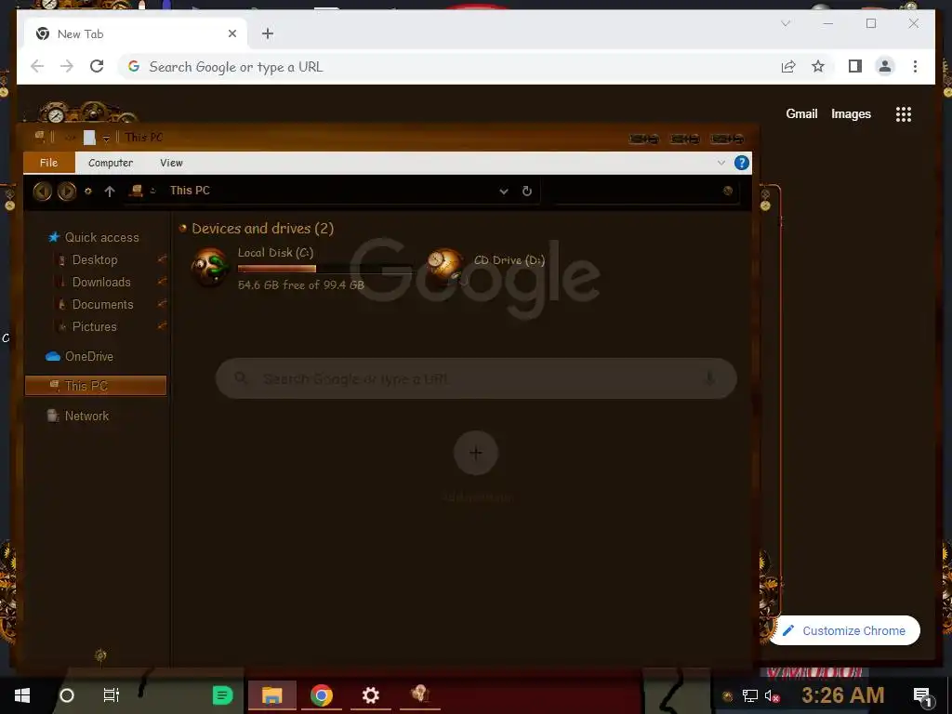Go back in Chrome browser history
The image size is (952, 714).
(37, 66)
